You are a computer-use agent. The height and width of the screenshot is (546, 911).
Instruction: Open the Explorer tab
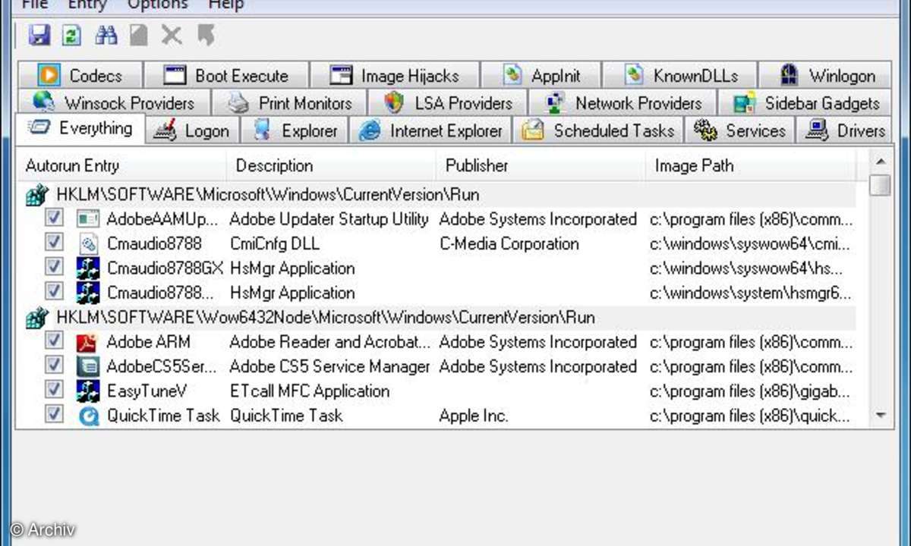click(295, 130)
